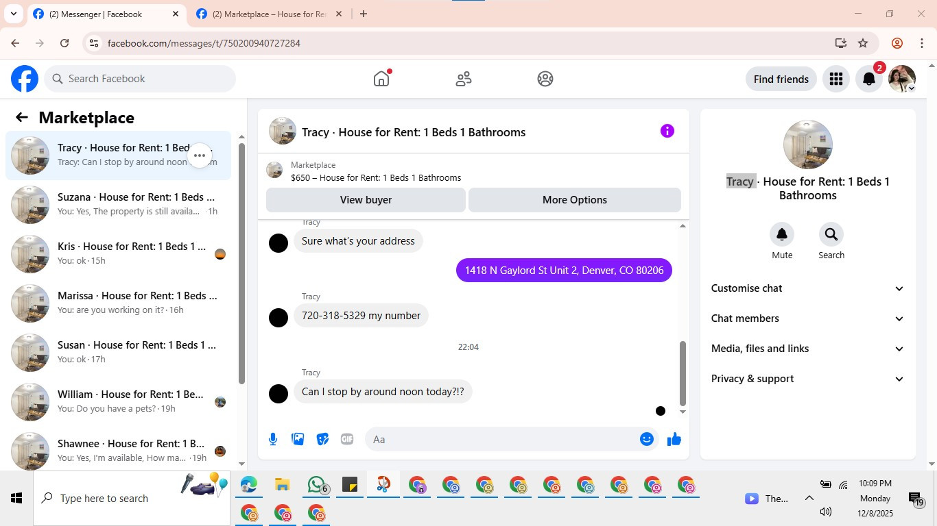The width and height of the screenshot is (937, 526).
Task: Open the volume control in system tray
Action: [826, 512]
